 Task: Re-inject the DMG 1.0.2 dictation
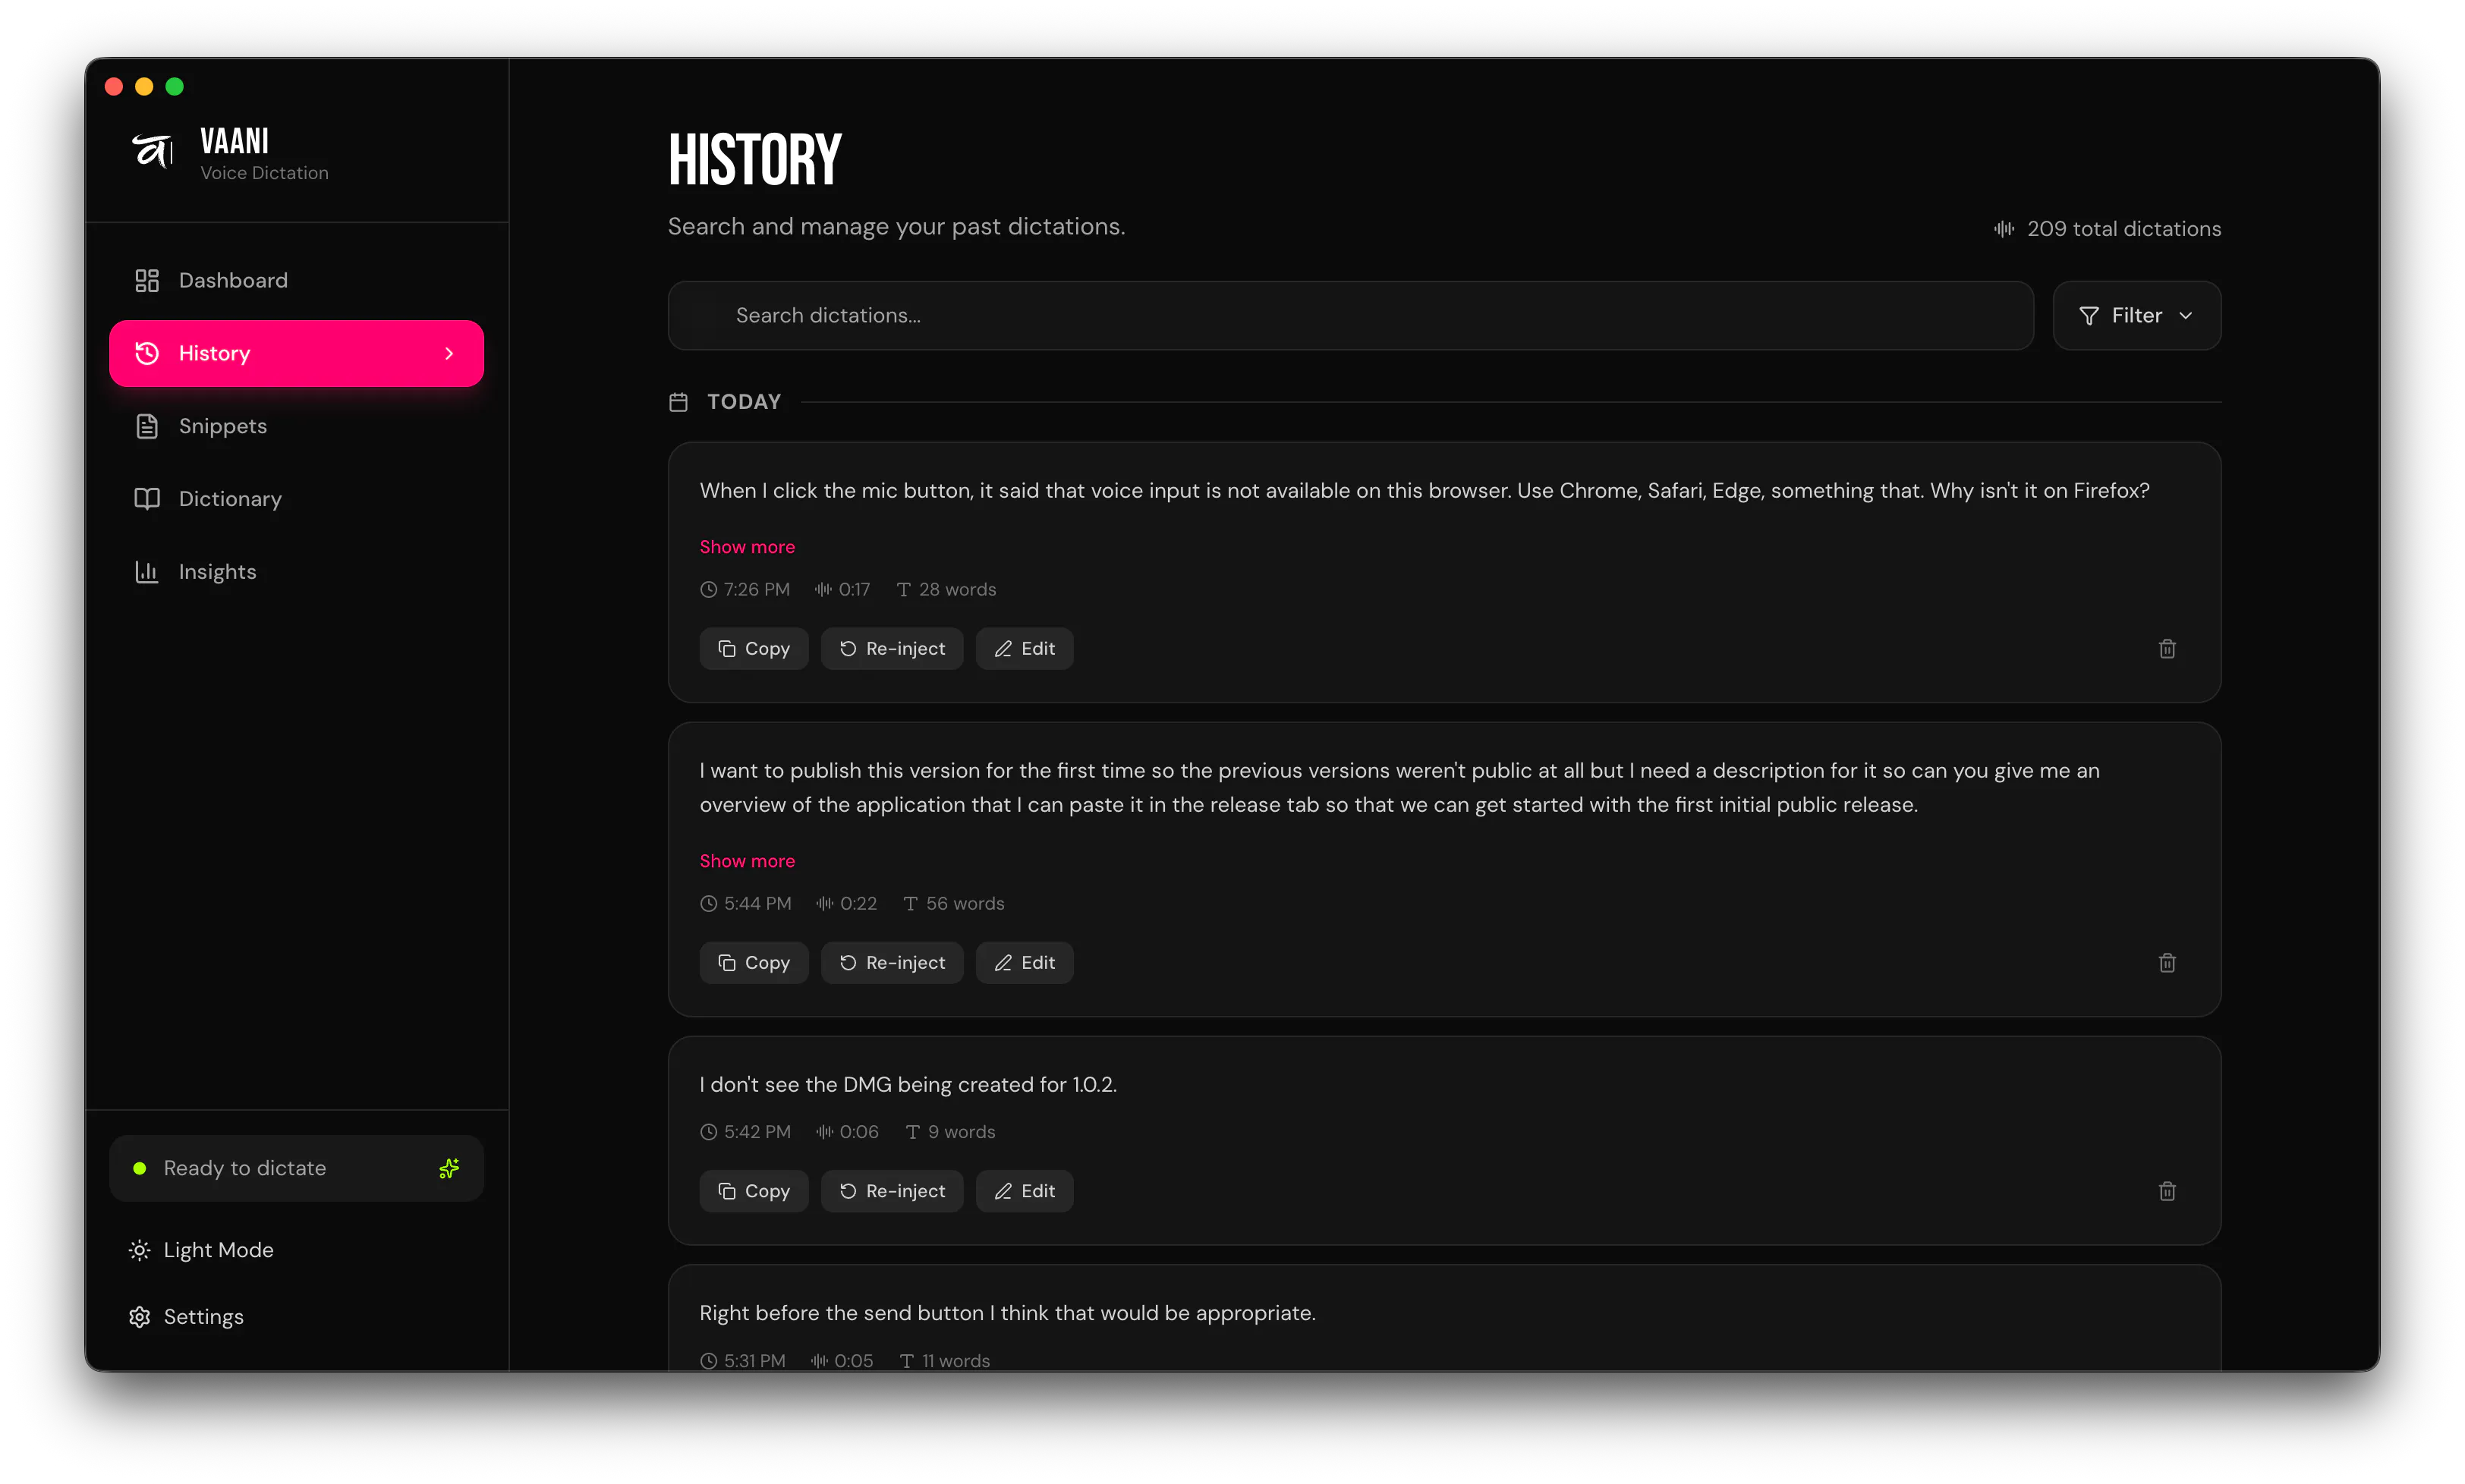point(892,1190)
